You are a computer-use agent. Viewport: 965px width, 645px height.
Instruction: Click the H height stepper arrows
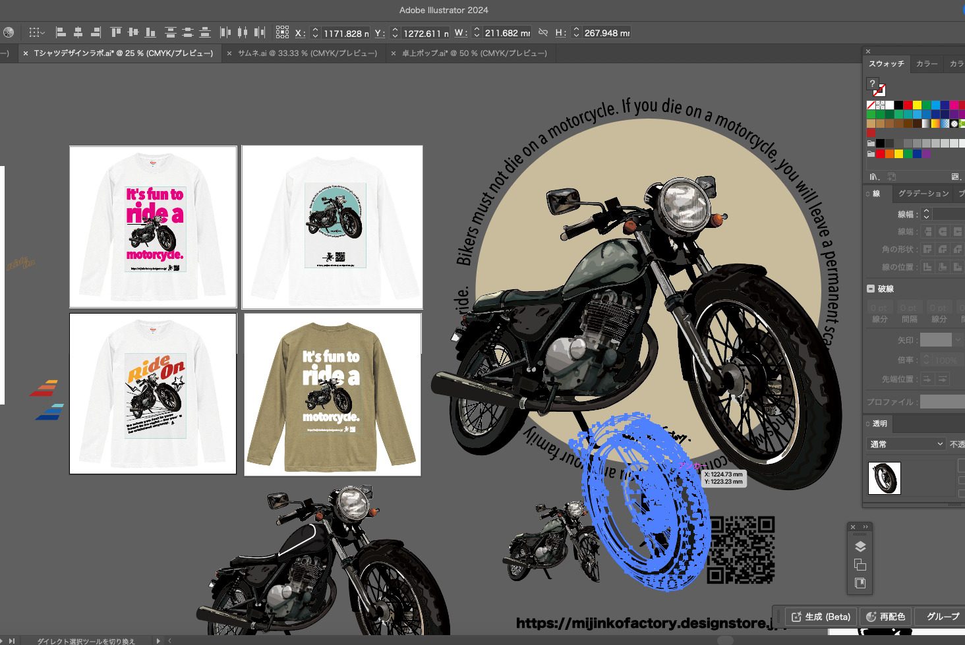(x=576, y=33)
